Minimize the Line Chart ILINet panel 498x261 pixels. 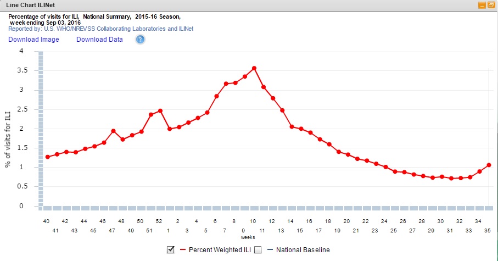point(482,5)
